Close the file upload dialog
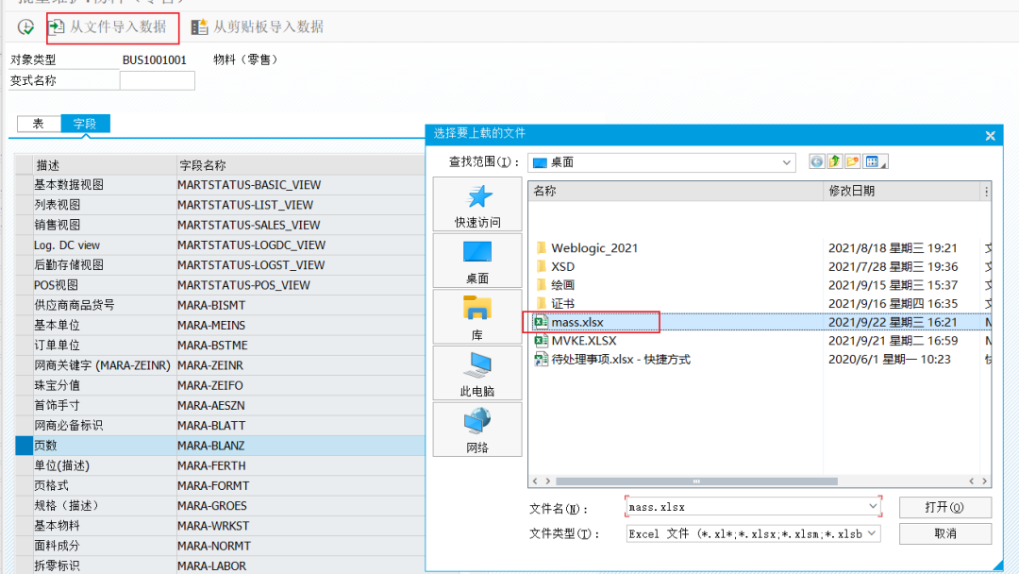1019x574 pixels. (990, 136)
